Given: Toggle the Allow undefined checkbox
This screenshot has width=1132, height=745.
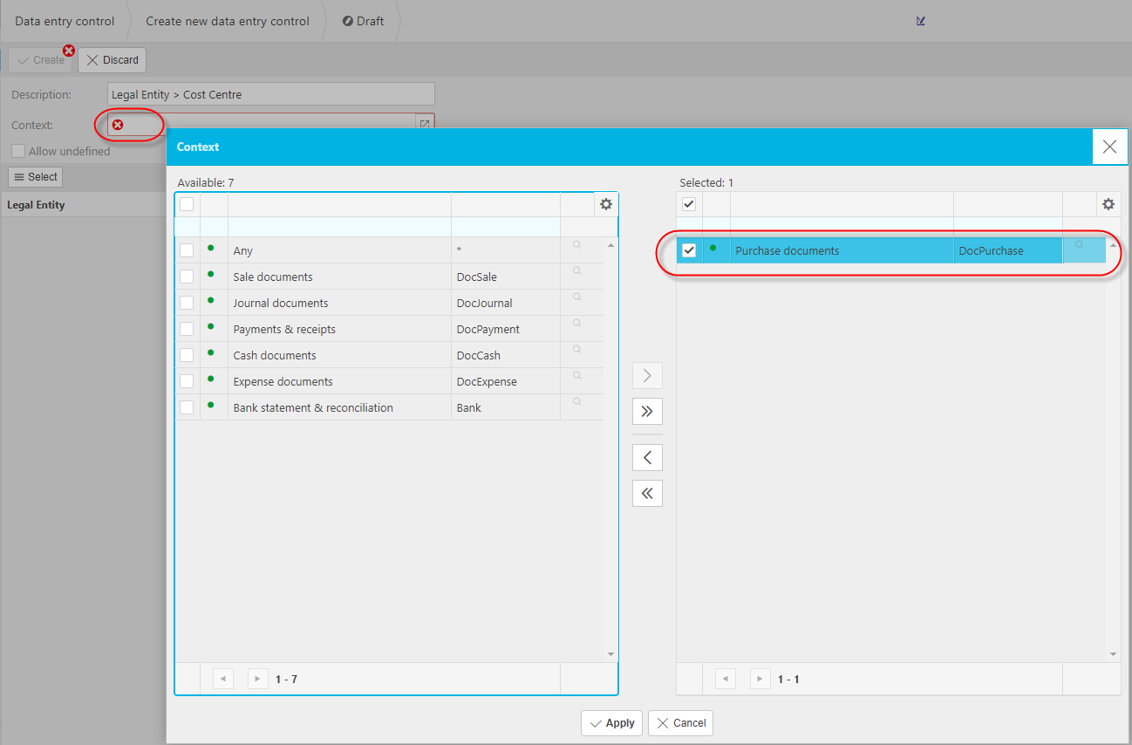Looking at the screenshot, I should [x=18, y=151].
